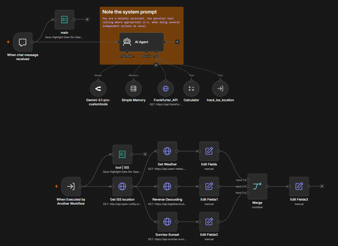
Task: Open the Edit Fields2 node
Action: point(209,222)
